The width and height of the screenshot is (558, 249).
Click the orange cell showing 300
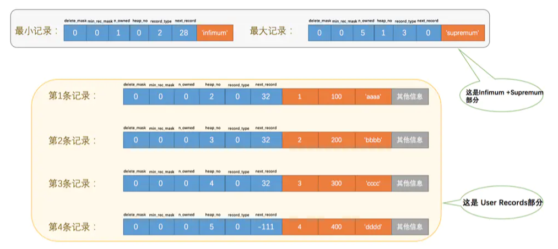point(337,183)
